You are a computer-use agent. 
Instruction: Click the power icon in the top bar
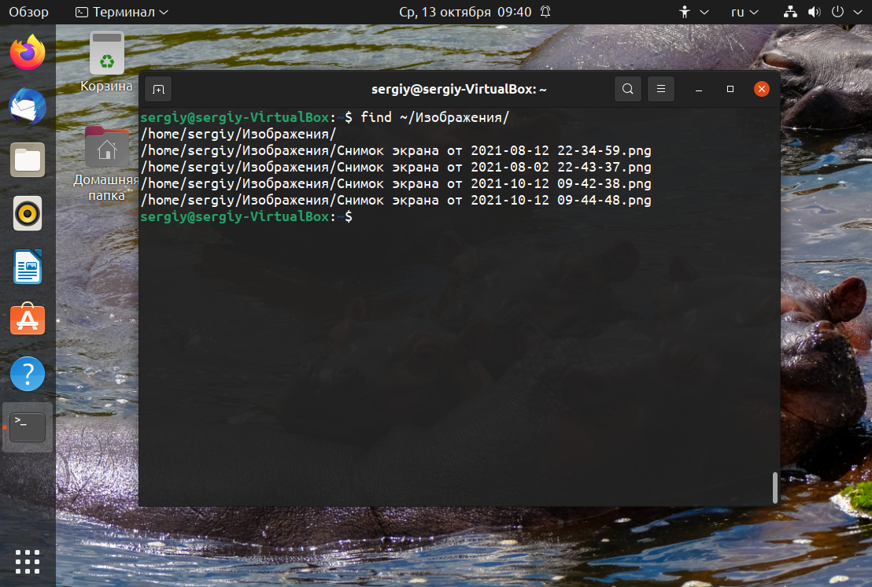(837, 12)
